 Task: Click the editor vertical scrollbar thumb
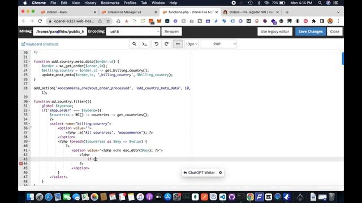pos(343,59)
